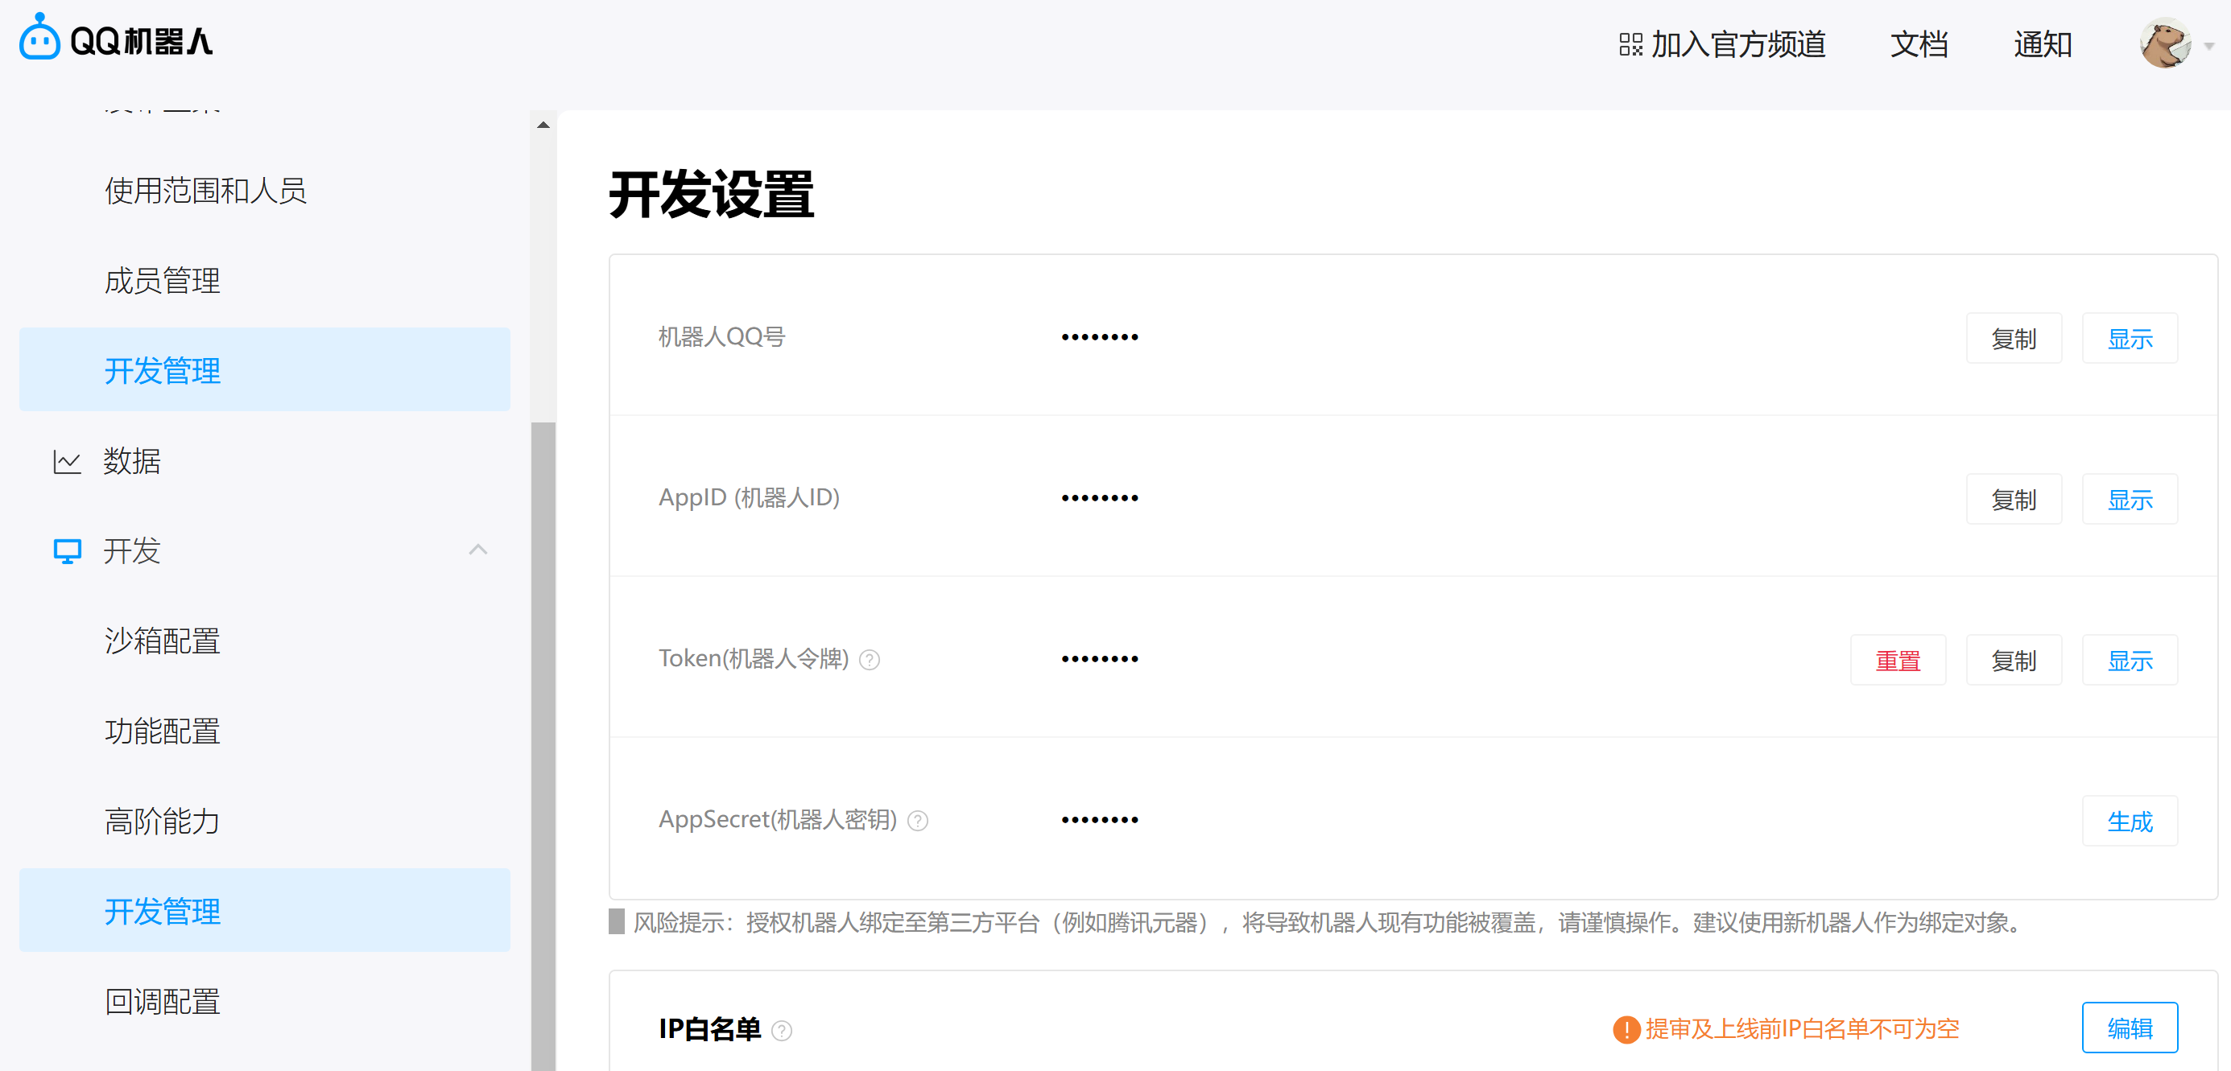
Task: Collapse the 开发 section chevron
Action: [x=478, y=550]
